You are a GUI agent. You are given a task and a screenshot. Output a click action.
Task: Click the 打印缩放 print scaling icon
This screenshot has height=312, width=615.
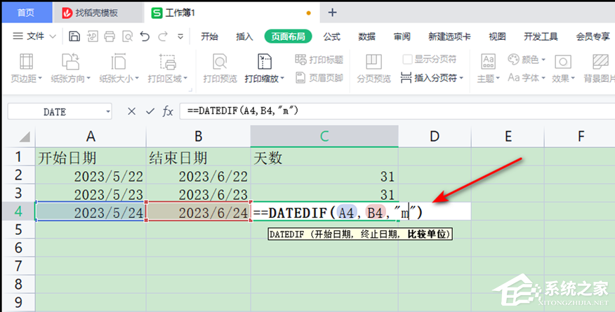click(x=265, y=62)
